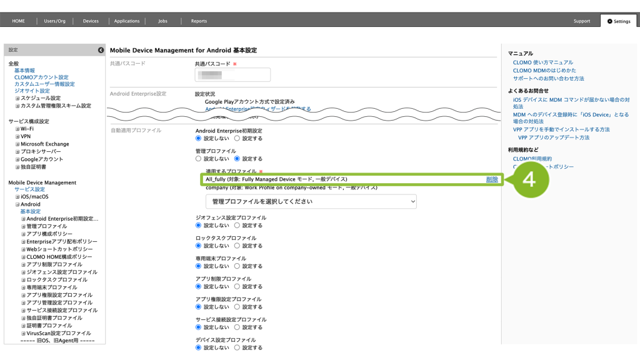Image resolution: width=640 pixels, height=360 pixels.
Task: Expand the Wi-Fi tree node icon
Action: pos(17,129)
